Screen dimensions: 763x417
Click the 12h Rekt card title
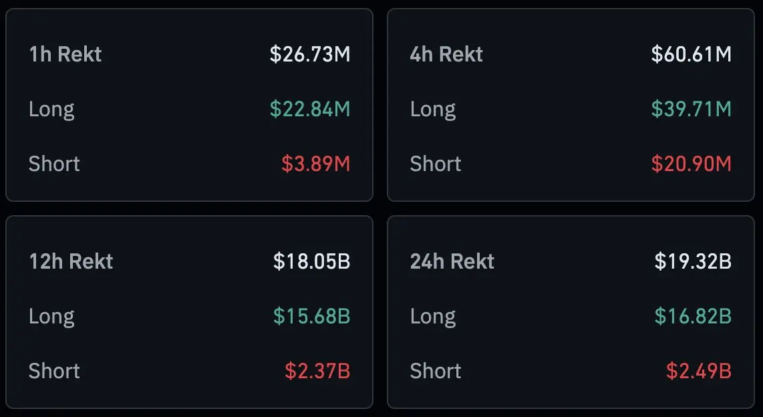point(71,261)
